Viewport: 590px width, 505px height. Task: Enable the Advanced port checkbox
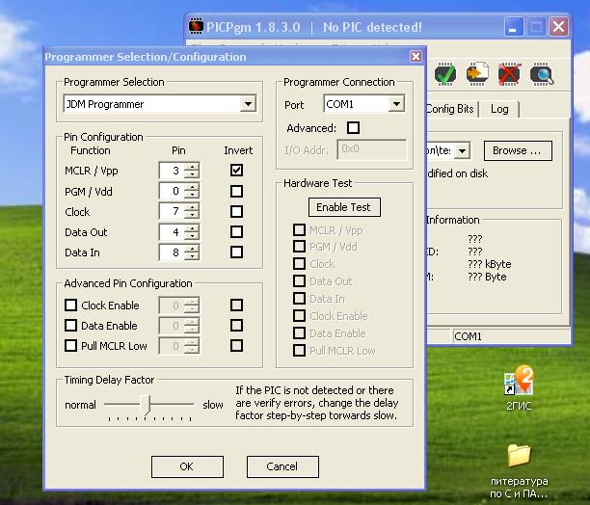point(353,128)
